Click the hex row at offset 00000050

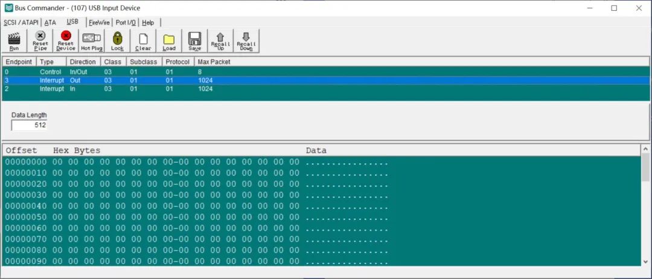point(321,217)
